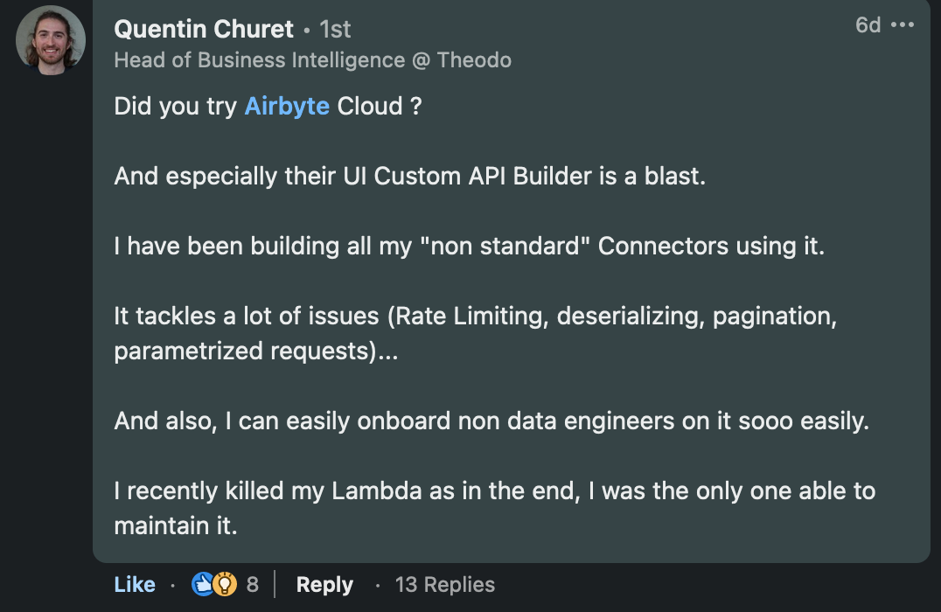Click the Rate Limiting, deserializing, pagination line
Image resolution: width=941 pixels, height=612 pixels.
(475, 316)
